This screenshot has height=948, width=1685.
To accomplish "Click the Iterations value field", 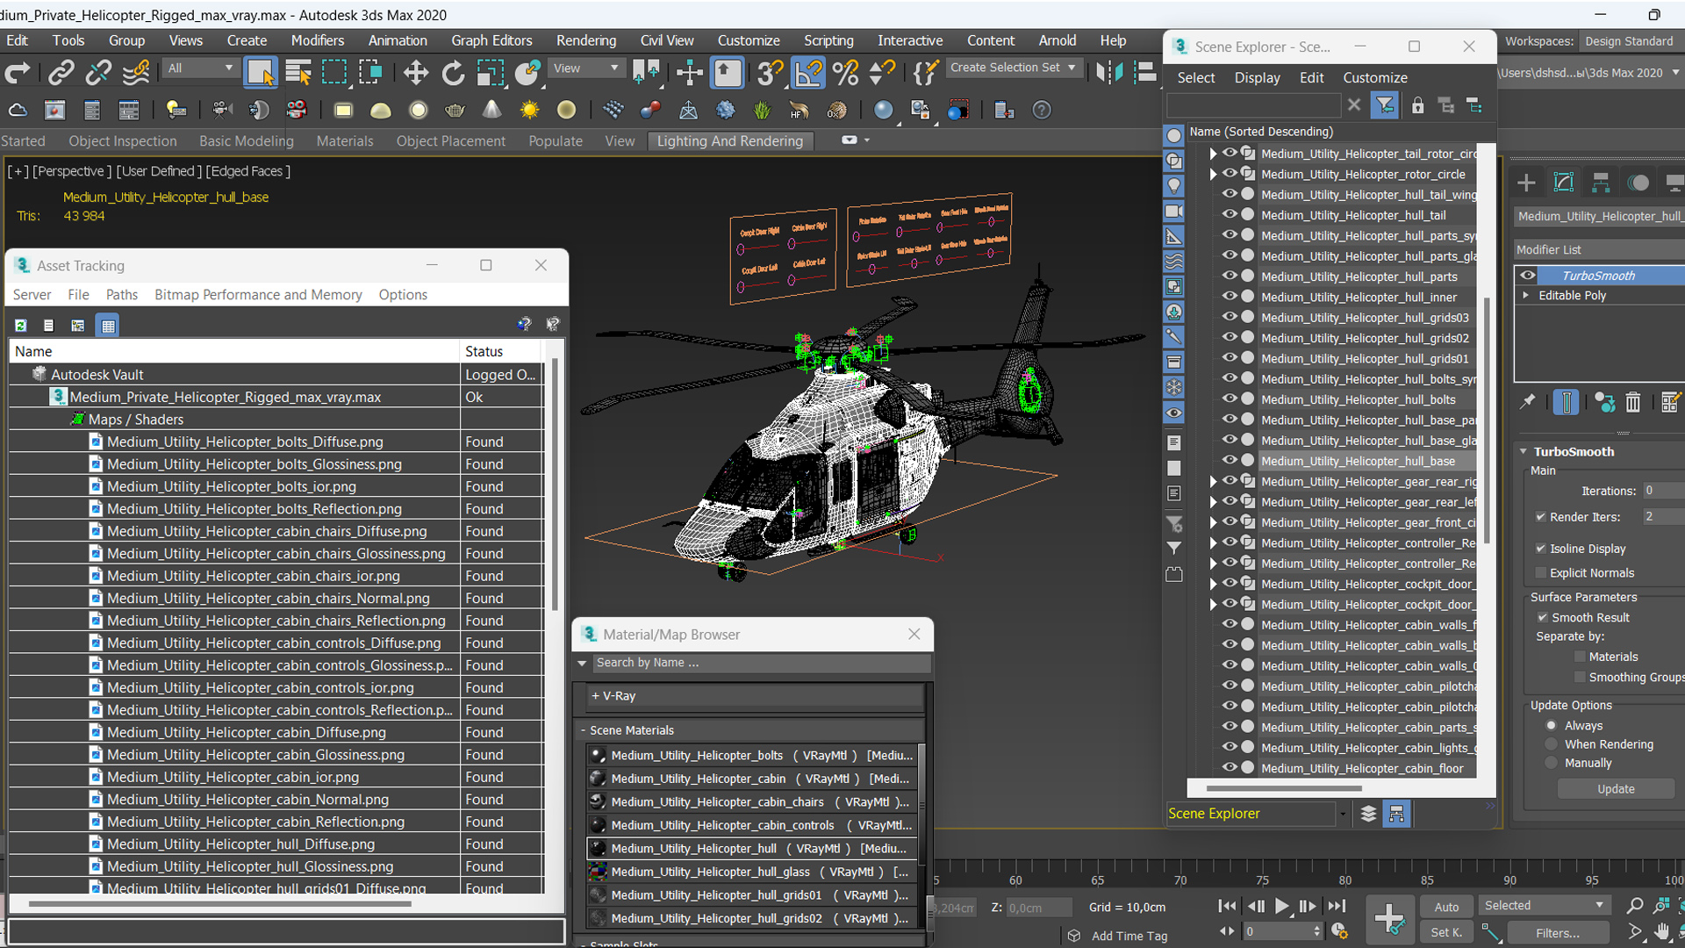I will (1662, 491).
